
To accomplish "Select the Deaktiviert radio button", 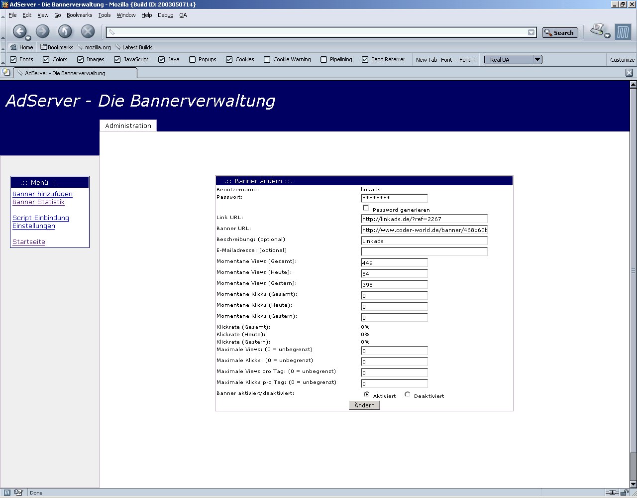I will [x=408, y=394].
